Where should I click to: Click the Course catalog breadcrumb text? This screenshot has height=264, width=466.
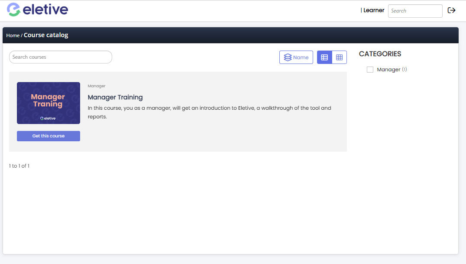point(46,35)
